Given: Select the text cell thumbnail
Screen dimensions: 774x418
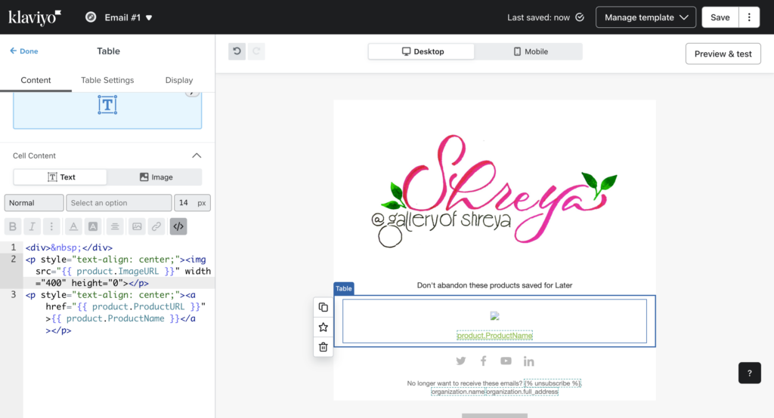Looking at the screenshot, I should [107, 109].
